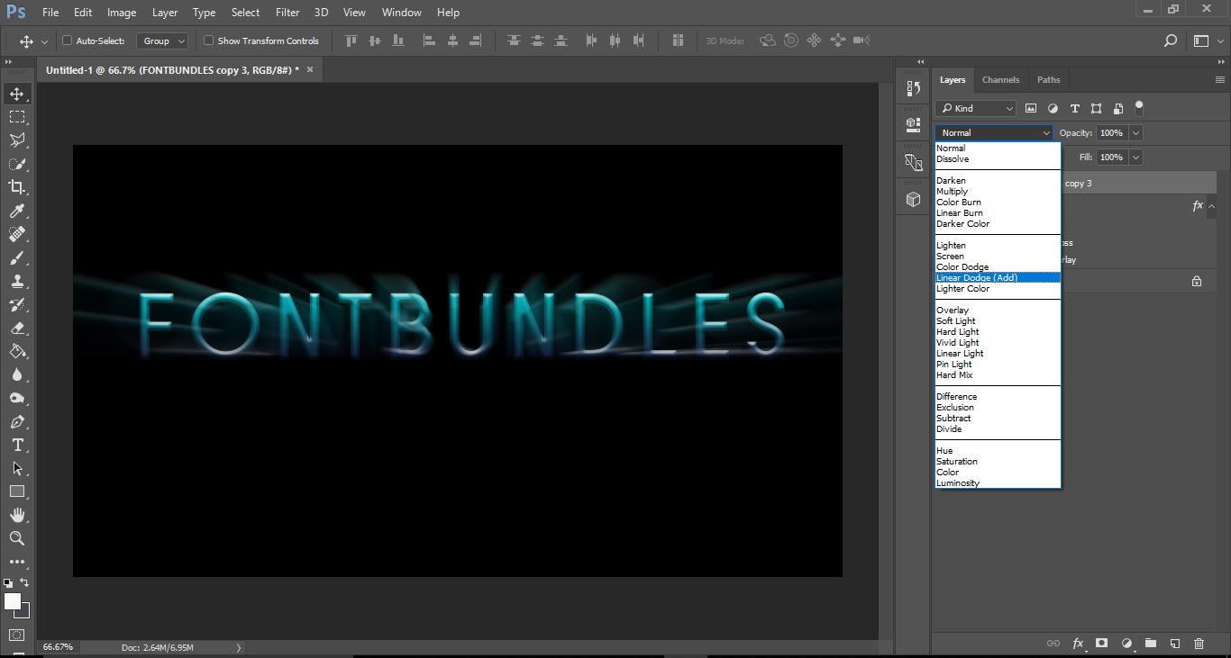
Task: Open the Fill slider dropdown arrow
Action: tap(1135, 158)
